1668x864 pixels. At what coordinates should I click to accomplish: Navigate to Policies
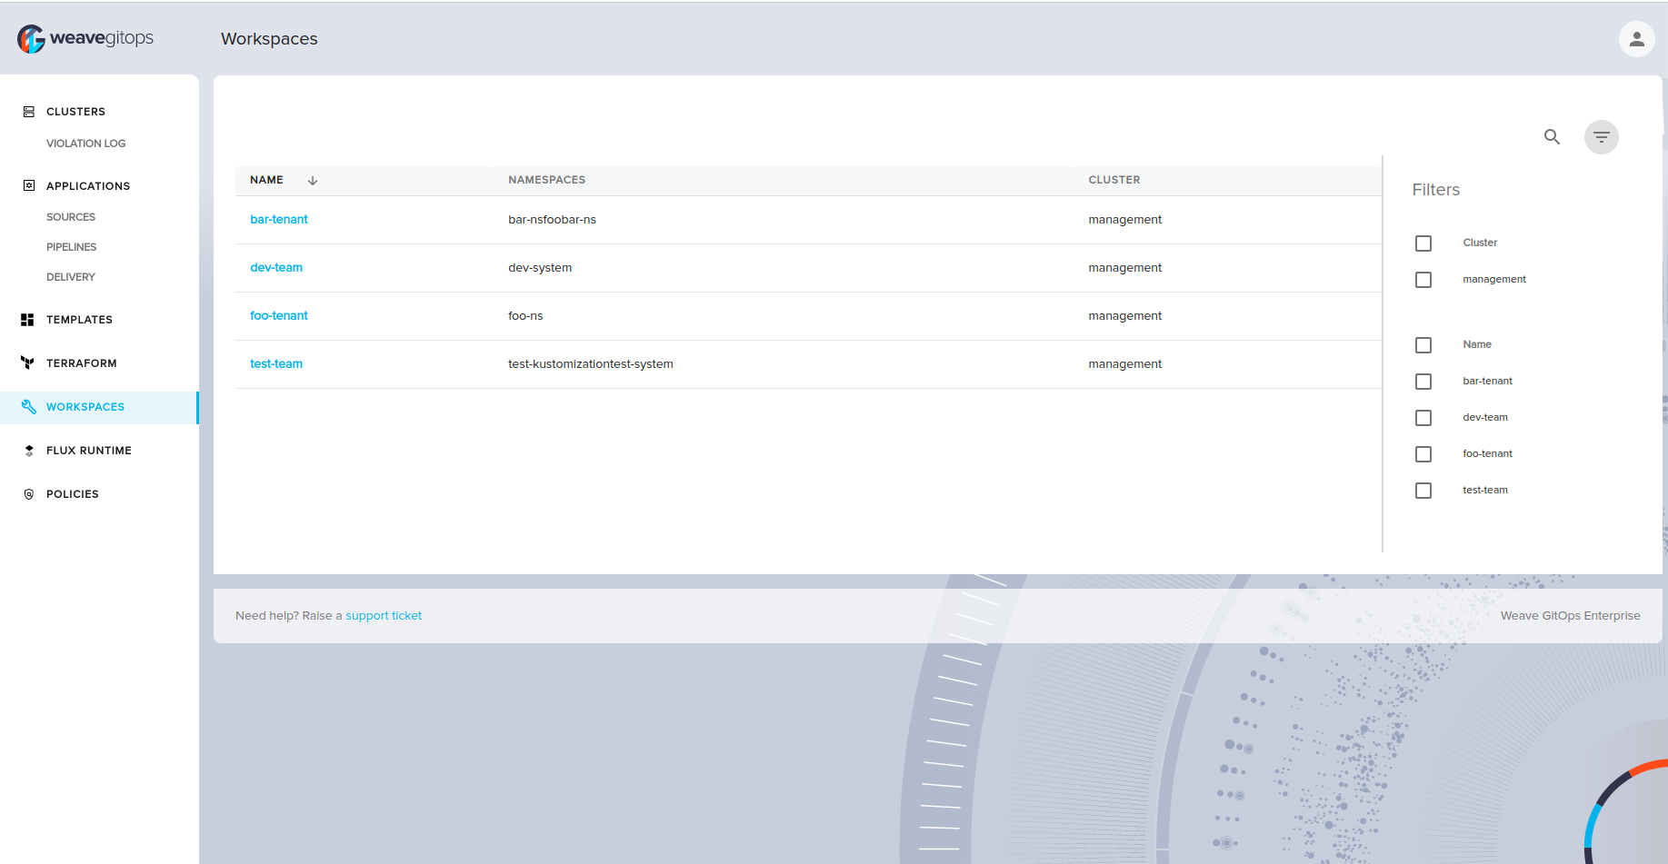(x=73, y=494)
